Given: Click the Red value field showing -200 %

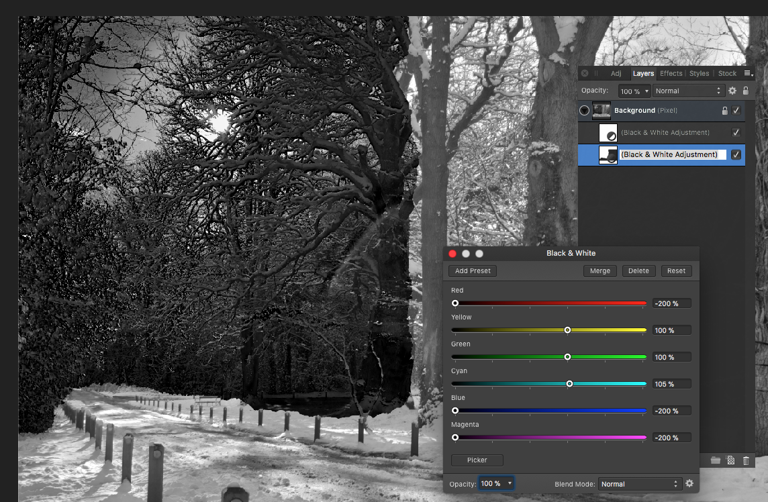Looking at the screenshot, I should (671, 303).
